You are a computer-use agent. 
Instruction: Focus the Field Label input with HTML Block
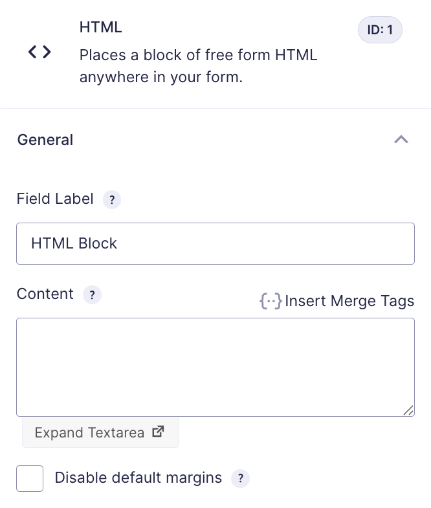tap(215, 243)
